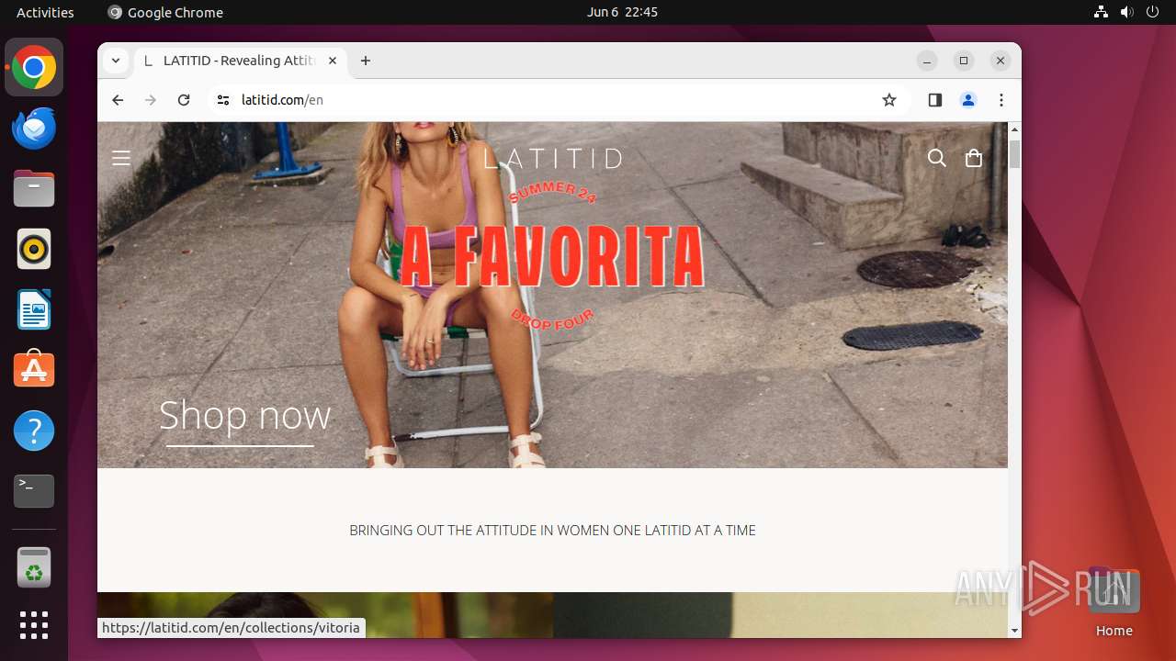Click the scrollbar down arrow
The height and width of the screenshot is (661, 1176).
pos(1014,631)
